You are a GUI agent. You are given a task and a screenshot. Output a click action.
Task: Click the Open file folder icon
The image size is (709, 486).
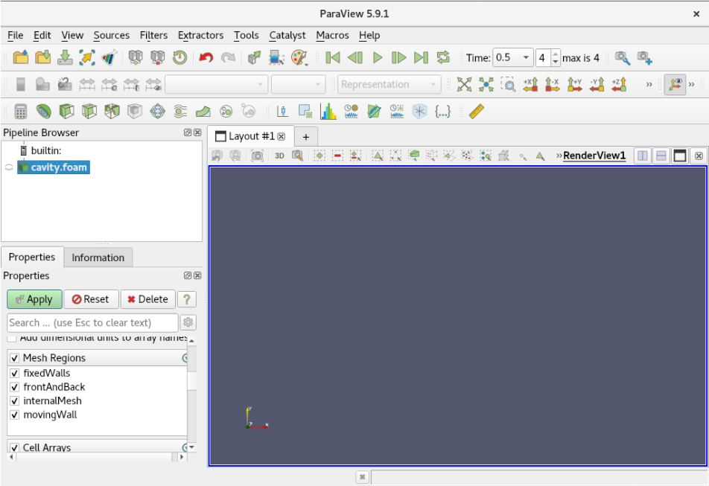coord(20,57)
